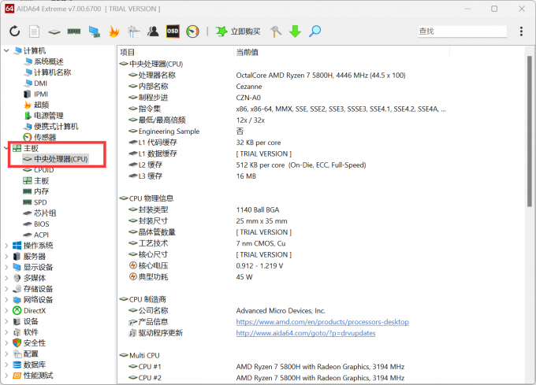Click the user profile toolbar icon
This screenshot has height=385, width=536.
click(x=153, y=31)
